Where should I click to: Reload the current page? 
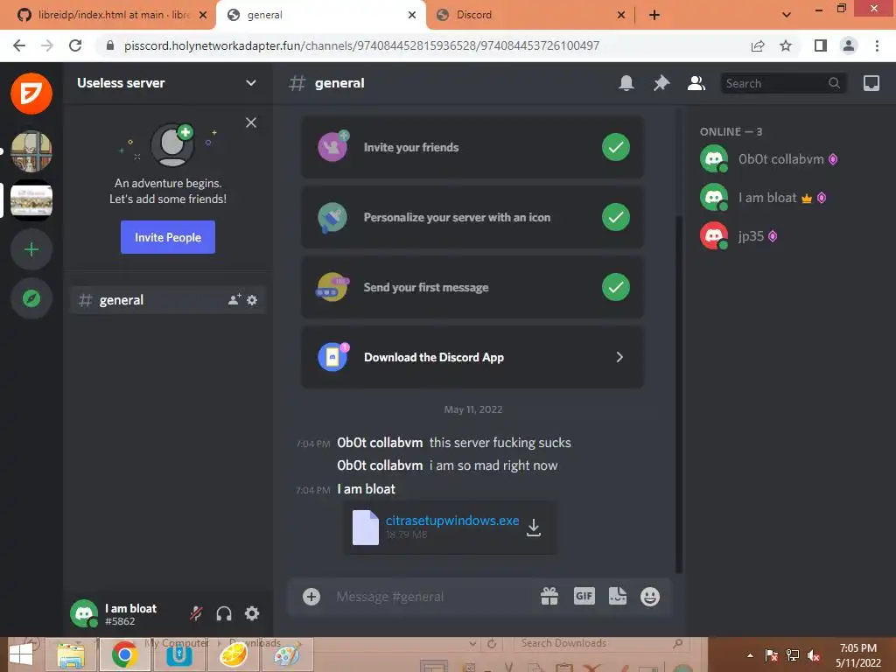[75, 45]
